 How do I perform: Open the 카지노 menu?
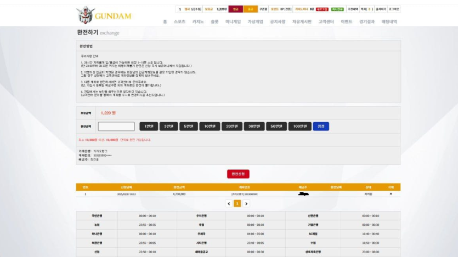pos(198,21)
